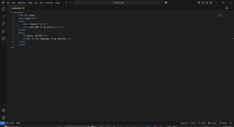Open the Source Control view
234x127 pixels.
pyautogui.click(x=4, y=24)
